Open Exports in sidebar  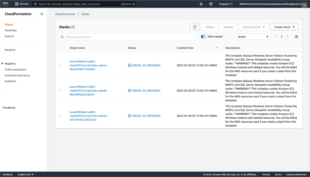pos(9,36)
